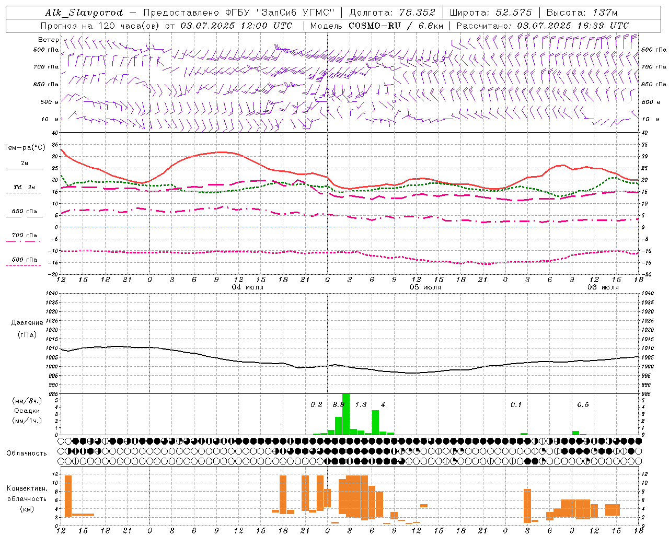
Task: Click the tallest green precipitation bar
Action: [346, 414]
